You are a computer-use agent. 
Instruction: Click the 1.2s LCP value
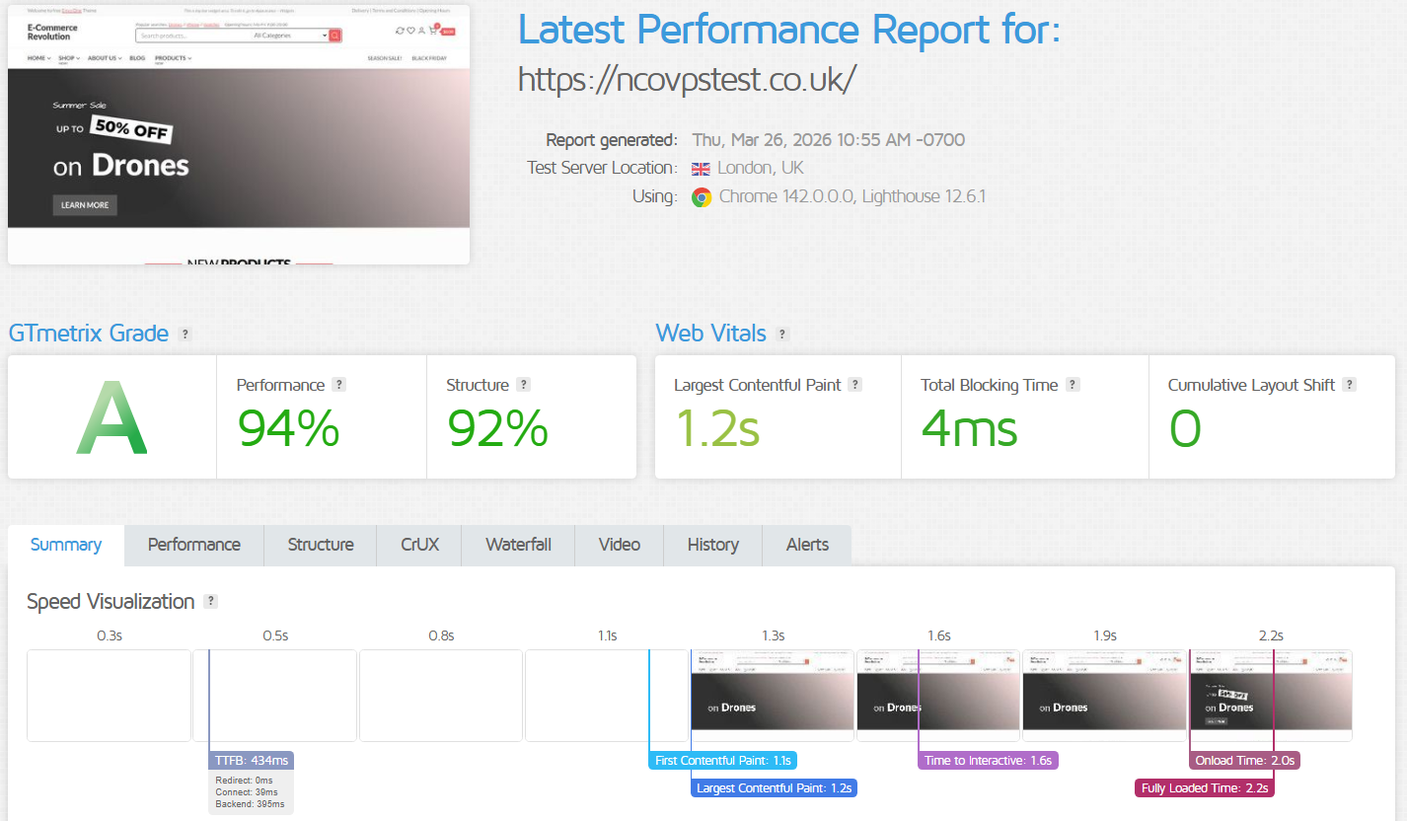(x=717, y=429)
